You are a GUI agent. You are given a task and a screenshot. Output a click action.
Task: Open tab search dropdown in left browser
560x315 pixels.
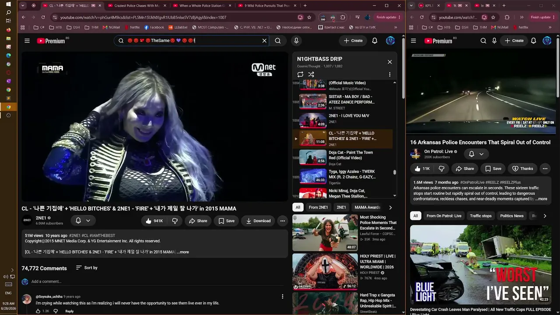24,6
